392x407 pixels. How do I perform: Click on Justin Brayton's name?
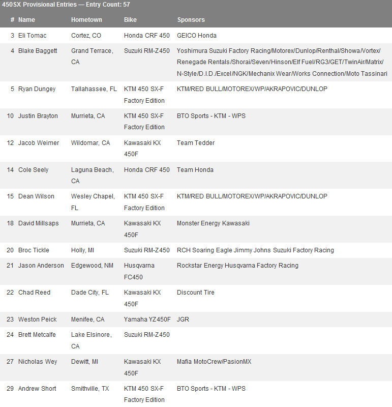(x=38, y=116)
